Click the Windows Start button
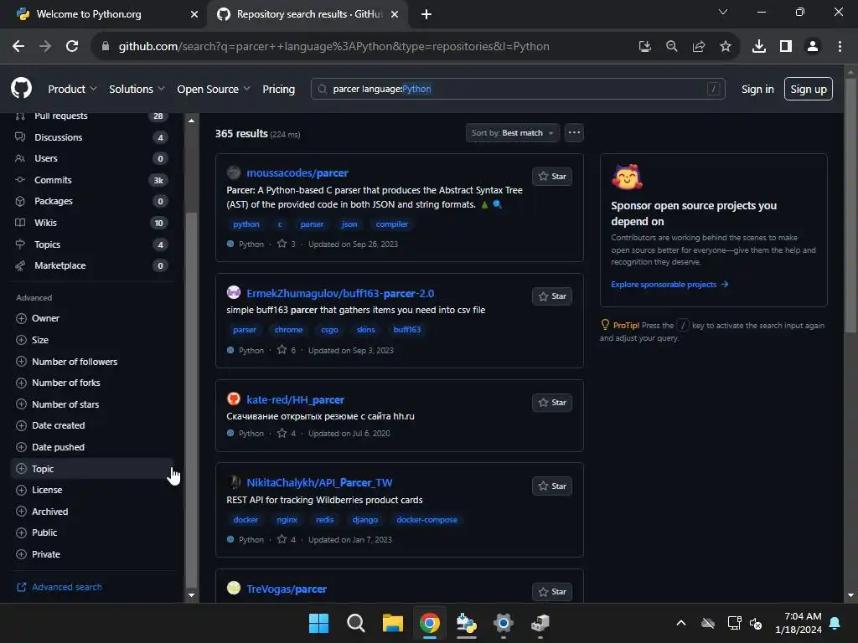This screenshot has width=858, height=643. point(318,623)
